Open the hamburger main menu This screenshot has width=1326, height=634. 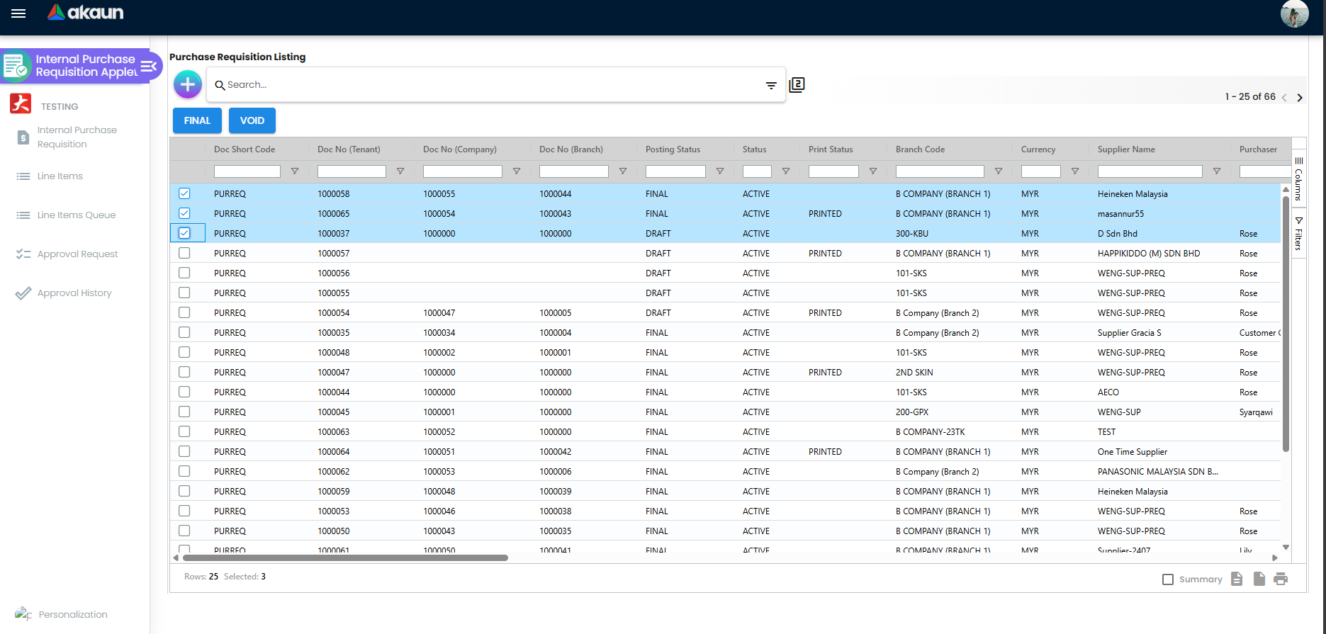pyautogui.click(x=18, y=13)
